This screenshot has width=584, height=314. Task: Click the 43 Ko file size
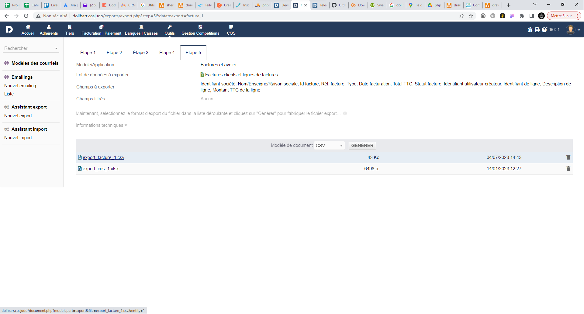coord(373,157)
